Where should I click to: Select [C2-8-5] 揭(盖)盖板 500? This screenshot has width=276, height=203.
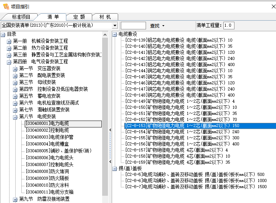click(x=195, y=175)
